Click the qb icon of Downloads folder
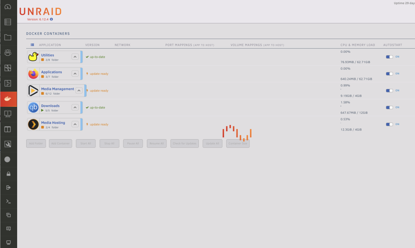The width and height of the screenshot is (415, 248). coord(33,108)
